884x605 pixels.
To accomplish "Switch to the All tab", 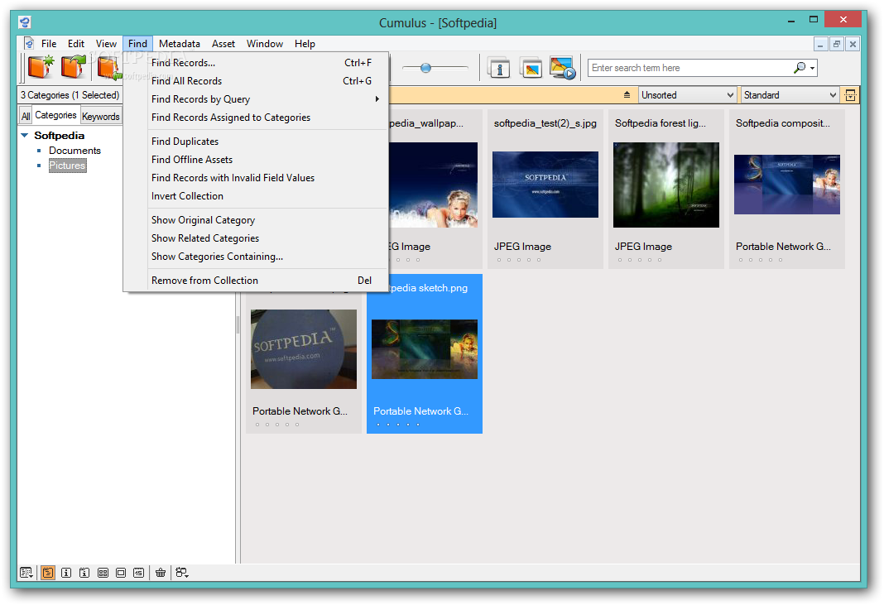I will point(26,116).
